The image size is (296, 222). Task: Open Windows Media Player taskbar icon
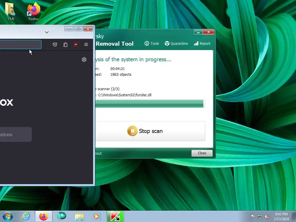(x=97, y=216)
